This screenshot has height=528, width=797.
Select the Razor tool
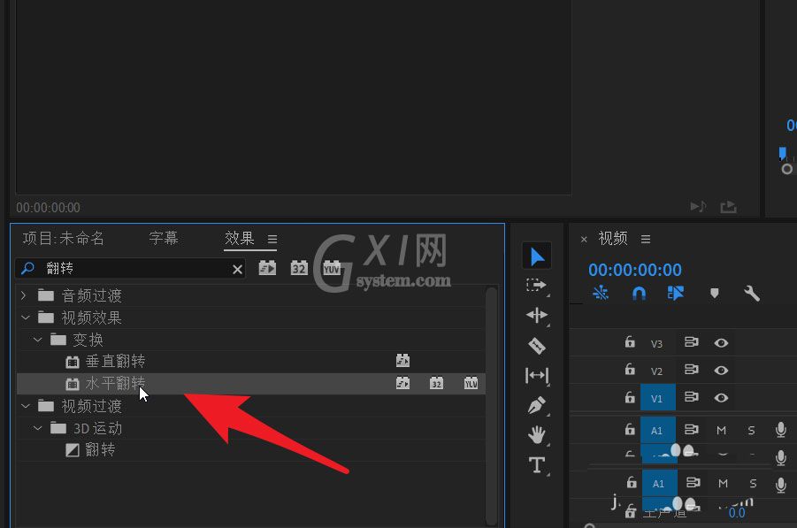click(x=537, y=346)
